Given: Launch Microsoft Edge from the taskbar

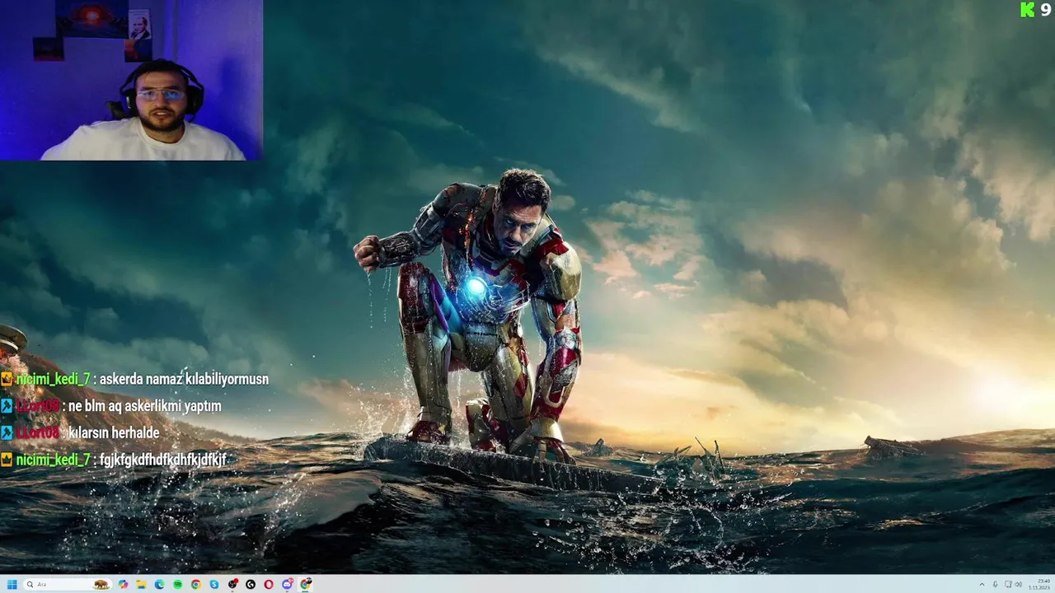Looking at the screenshot, I should 159,584.
